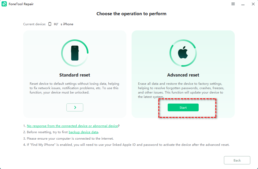Follow the "backup device data" link
Image resolution: width=258 pixels, height=169 pixels.
[x=83, y=132]
